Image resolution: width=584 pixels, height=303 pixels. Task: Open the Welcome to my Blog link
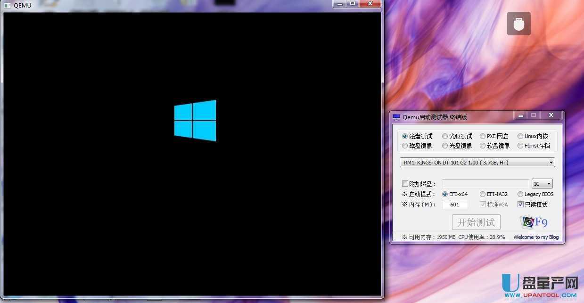coord(536,237)
